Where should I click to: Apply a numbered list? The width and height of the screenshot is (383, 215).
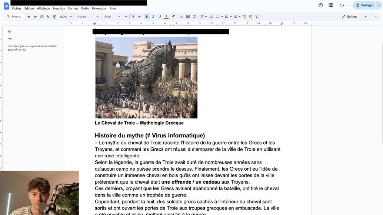235,17
